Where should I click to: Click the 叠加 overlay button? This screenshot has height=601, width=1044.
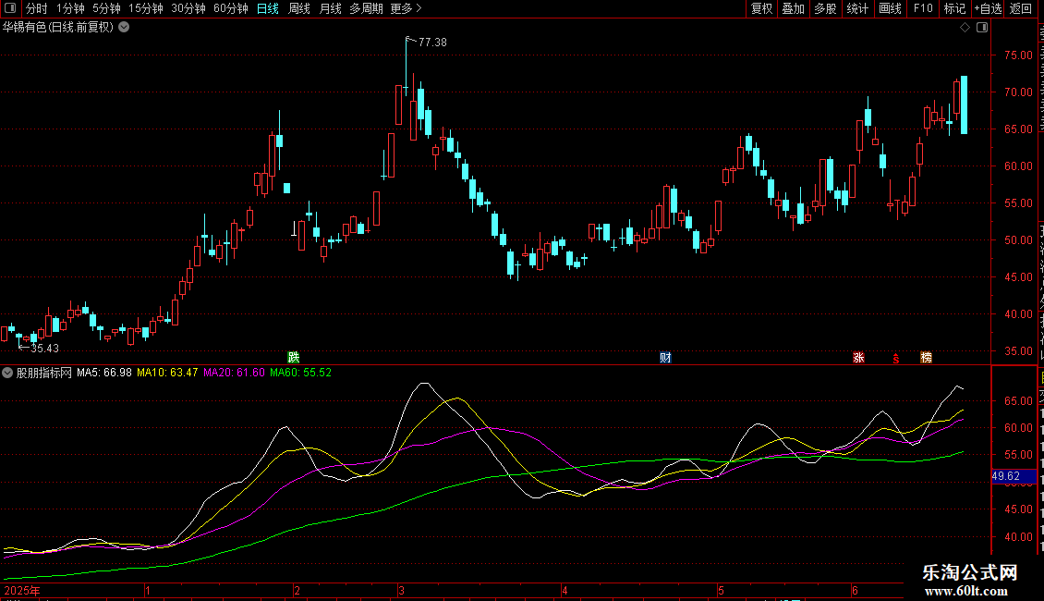click(x=793, y=8)
